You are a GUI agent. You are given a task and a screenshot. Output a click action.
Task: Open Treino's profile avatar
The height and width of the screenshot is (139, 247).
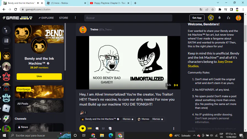(x=83, y=30)
